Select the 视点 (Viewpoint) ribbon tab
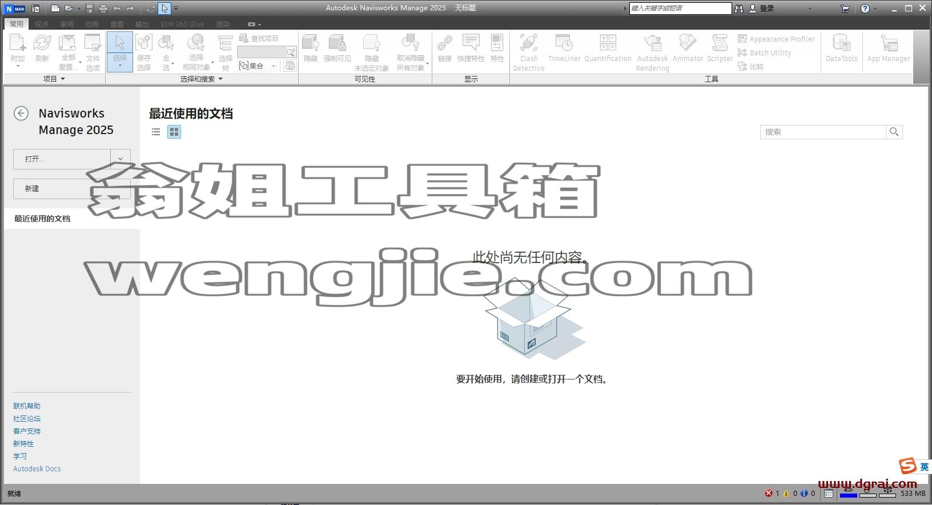 tap(42, 24)
